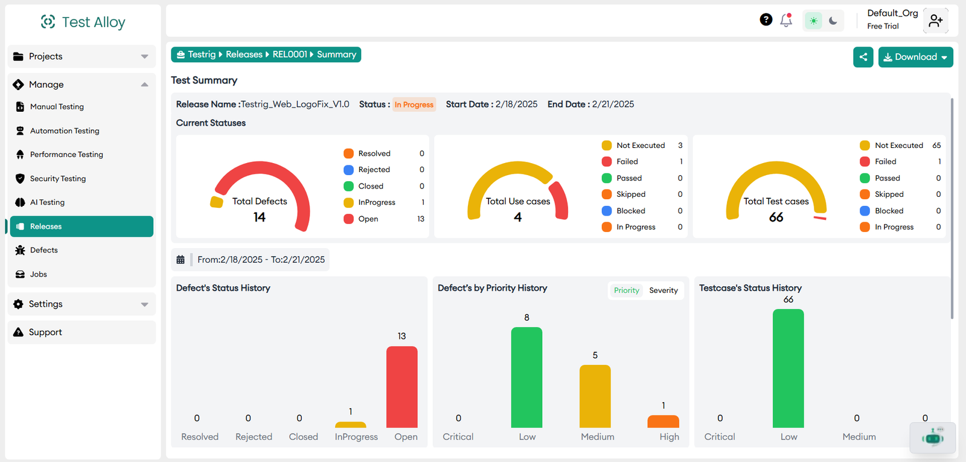Click the breadcrumb briefcase icon
The height and width of the screenshot is (462, 966).
point(181,54)
